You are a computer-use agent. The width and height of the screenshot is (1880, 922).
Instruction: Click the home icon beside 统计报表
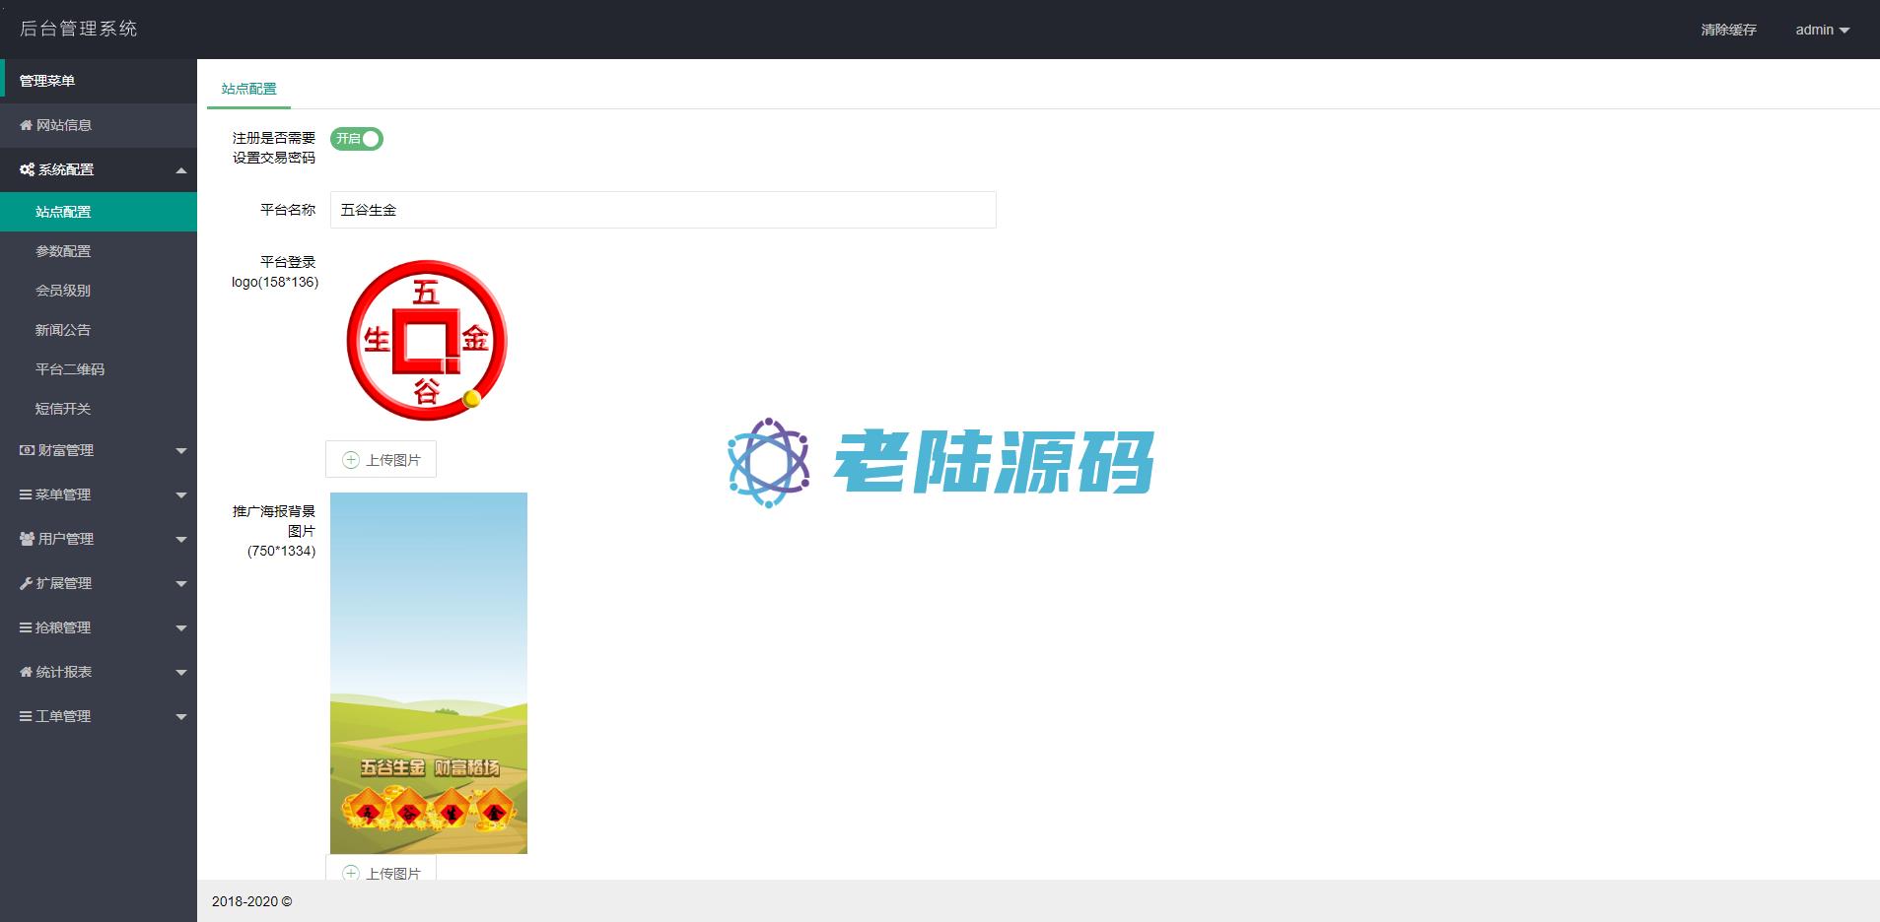(x=27, y=672)
